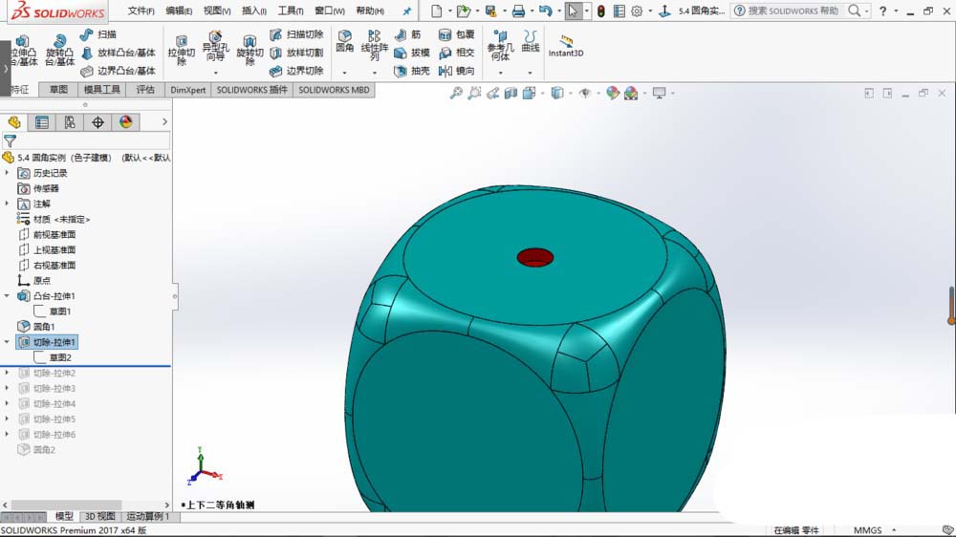Screen dimensions: 956x537
Task: Toggle Instant3D mode
Action: tap(566, 46)
